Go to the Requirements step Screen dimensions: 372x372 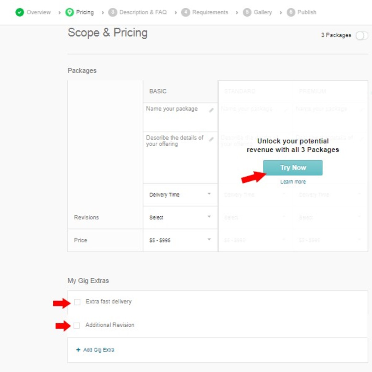tap(210, 12)
